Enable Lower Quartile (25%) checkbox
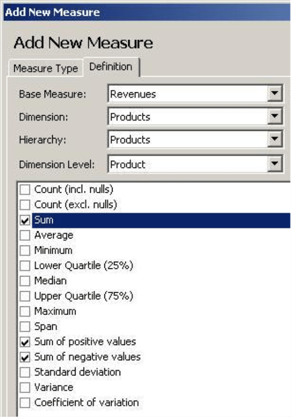 click(x=25, y=266)
